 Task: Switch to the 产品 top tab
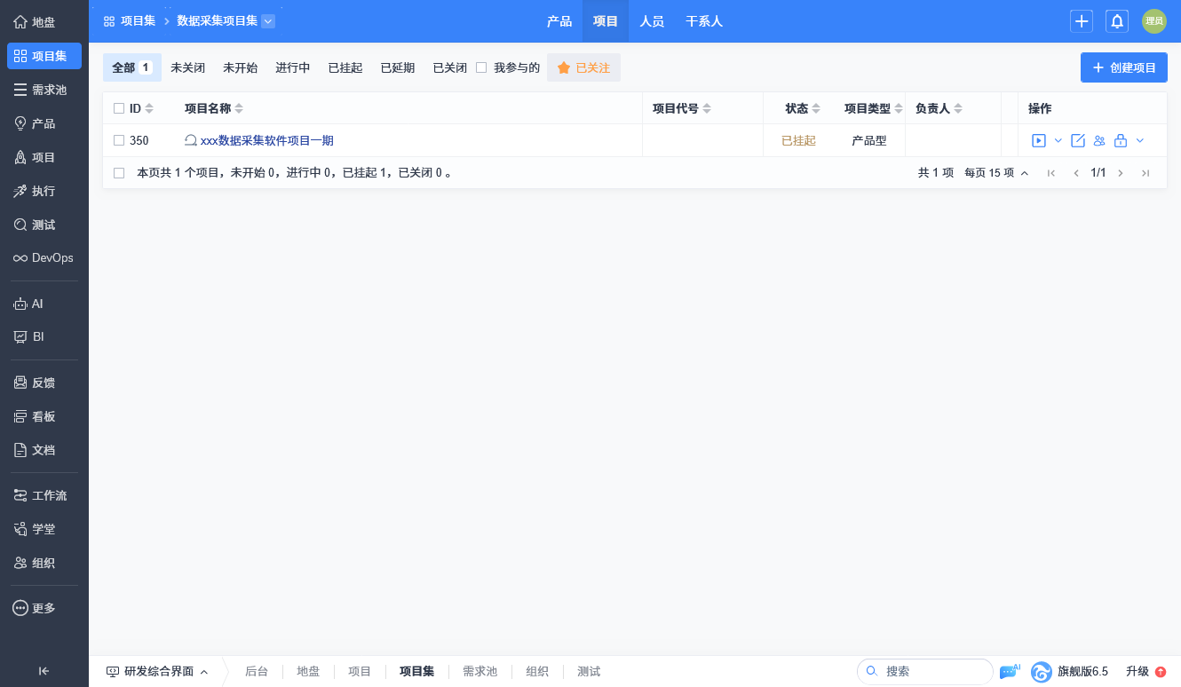pyautogui.click(x=559, y=21)
